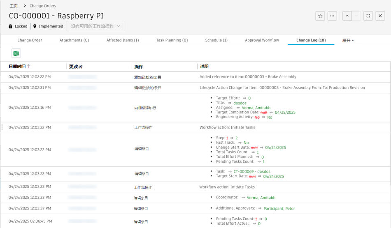Click 'Participant, Peter' approver value
The height and width of the screenshot is (228, 391).
(x=279, y=209)
